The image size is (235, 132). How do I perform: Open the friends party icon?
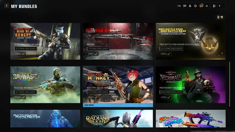click(214, 6)
